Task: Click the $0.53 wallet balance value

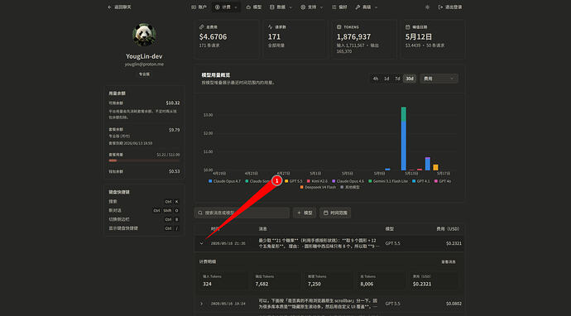Action: [x=174, y=171]
